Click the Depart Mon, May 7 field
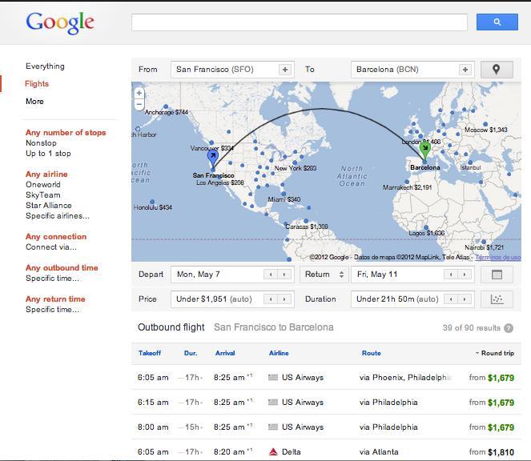This screenshot has height=461, width=531. point(232,275)
